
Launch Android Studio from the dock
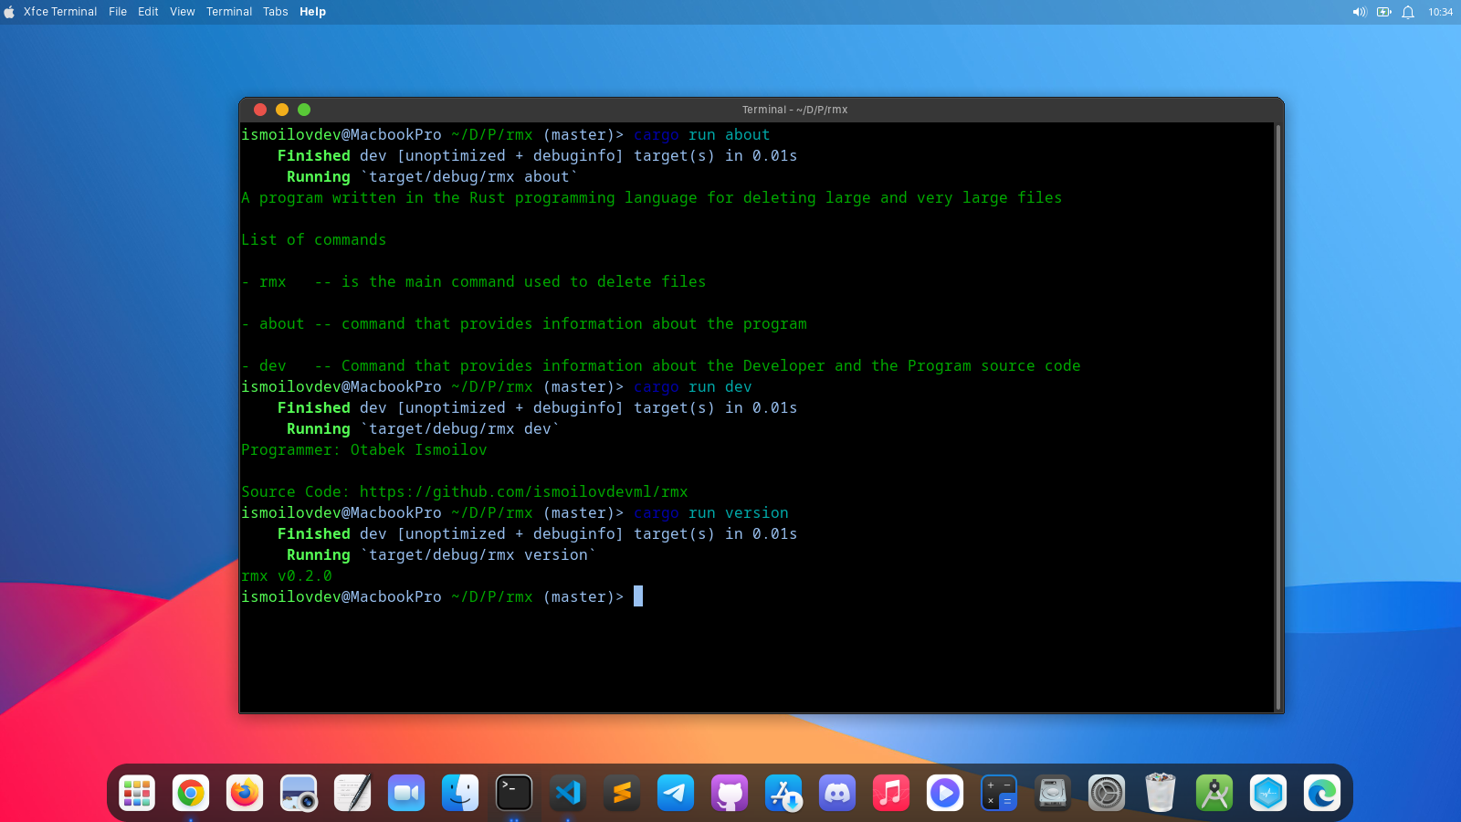pyautogui.click(x=1214, y=793)
